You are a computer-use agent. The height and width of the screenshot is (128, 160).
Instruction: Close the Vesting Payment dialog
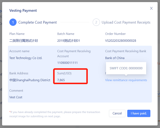[x=151, y=8]
